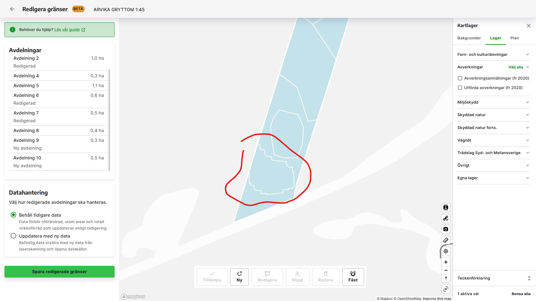This screenshot has width=536, height=301.
Task: Take a map snapshot with the camera icon
Action: point(446,229)
